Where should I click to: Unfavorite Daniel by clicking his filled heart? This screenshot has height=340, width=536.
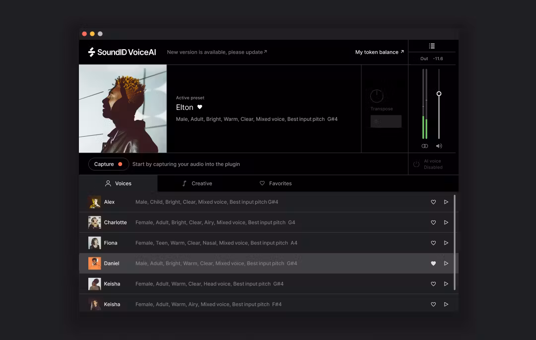pyautogui.click(x=433, y=263)
